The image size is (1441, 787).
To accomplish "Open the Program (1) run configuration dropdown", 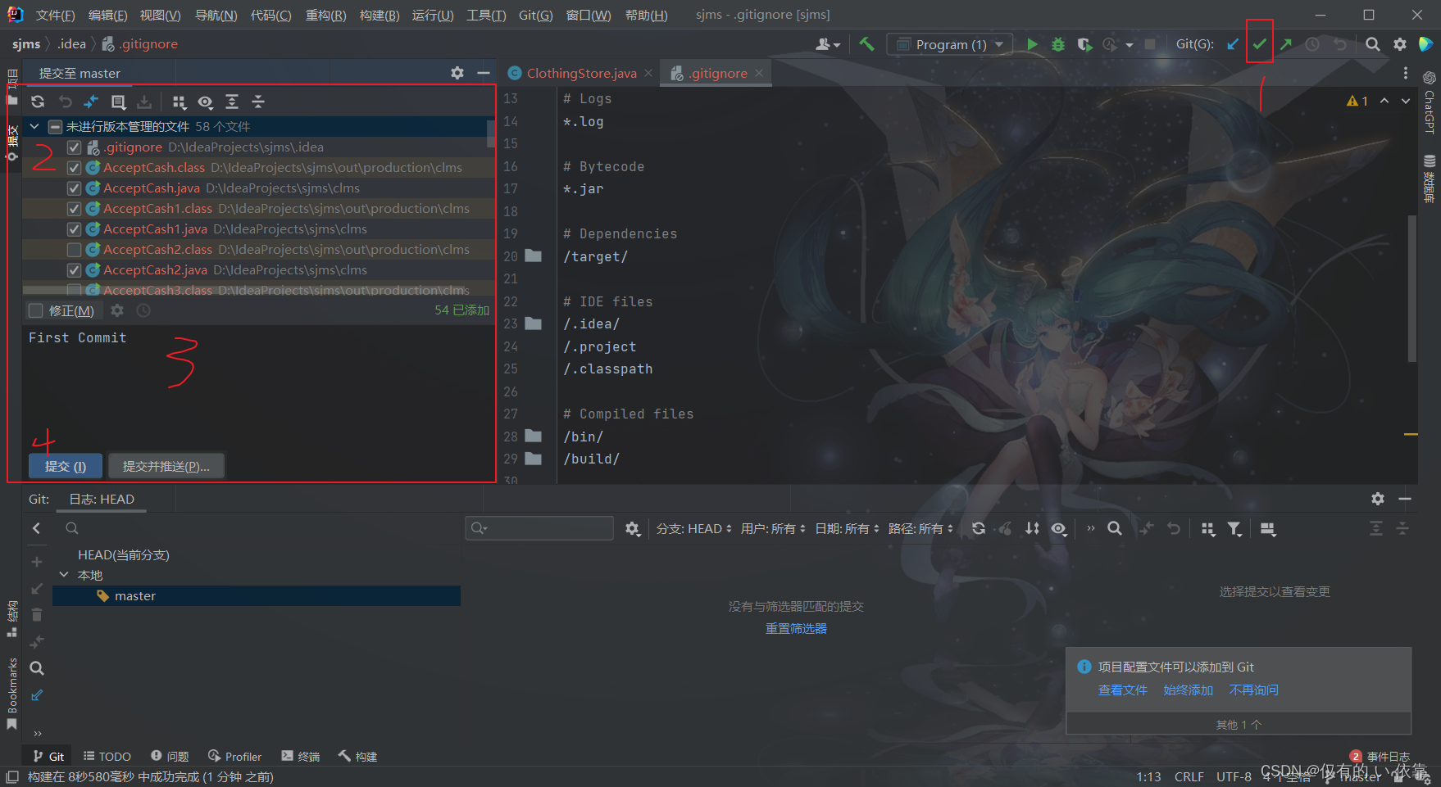I will click(950, 44).
